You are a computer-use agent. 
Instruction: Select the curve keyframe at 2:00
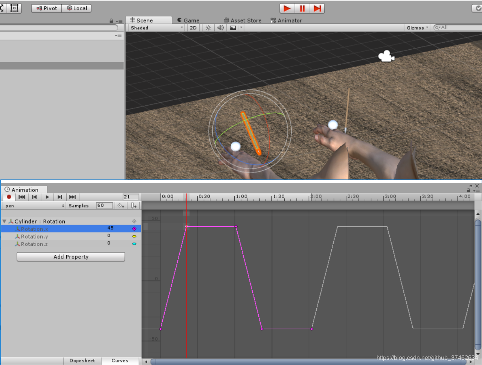click(x=312, y=329)
